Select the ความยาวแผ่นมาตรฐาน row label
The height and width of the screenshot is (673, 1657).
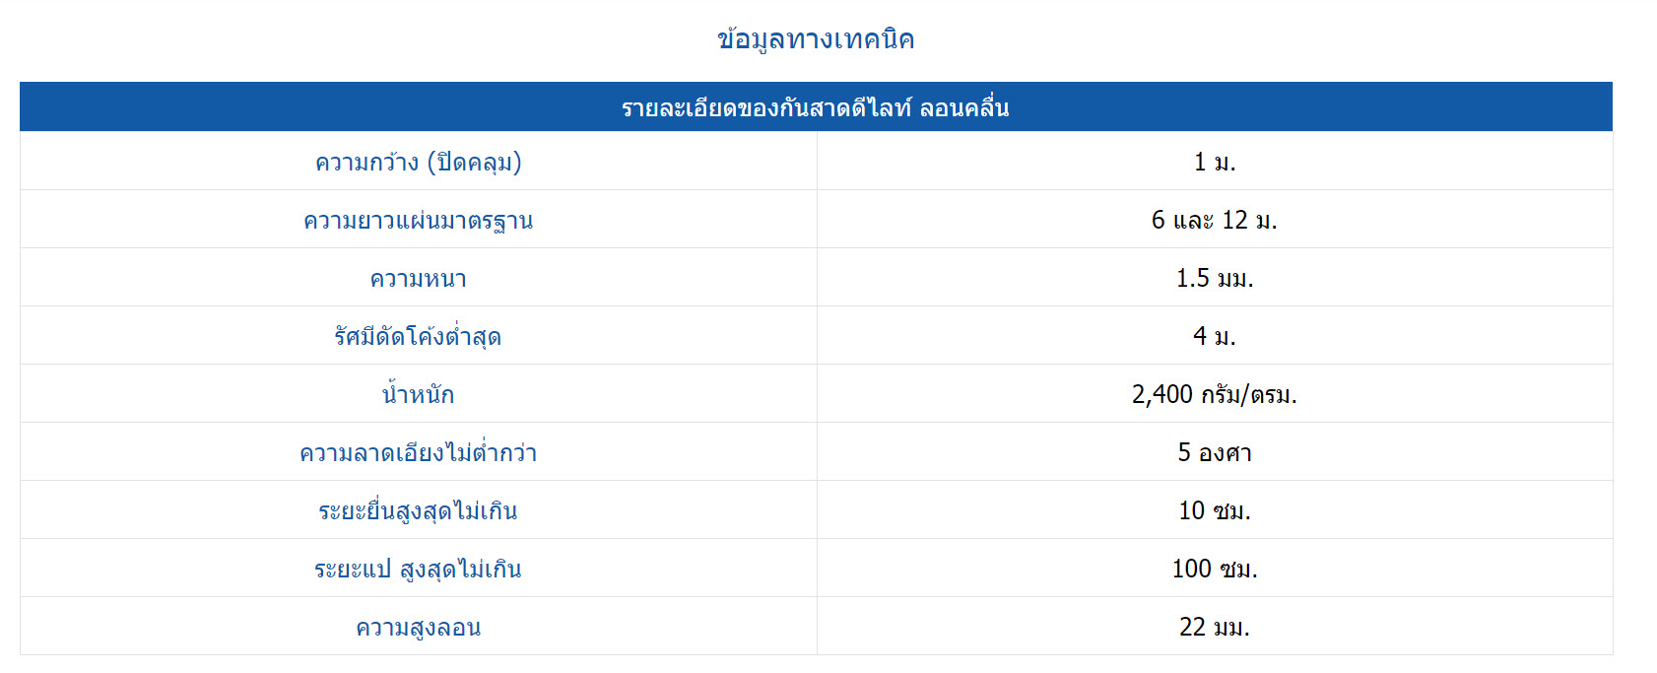418,220
